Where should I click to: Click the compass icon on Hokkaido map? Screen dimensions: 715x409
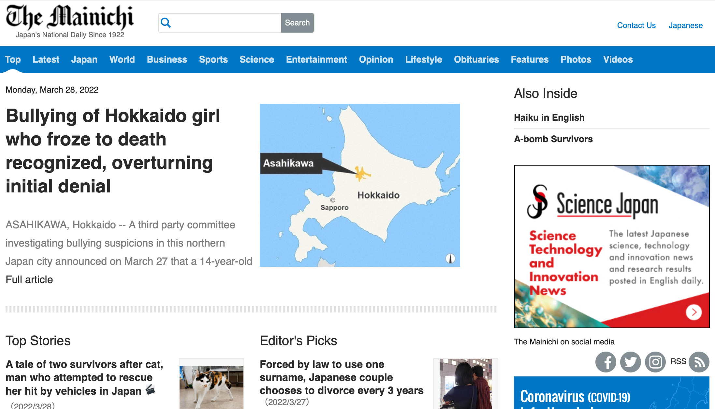(450, 259)
